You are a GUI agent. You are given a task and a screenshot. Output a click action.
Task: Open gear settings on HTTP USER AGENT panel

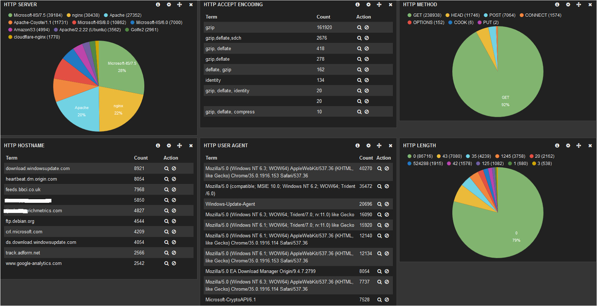pos(368,146)
